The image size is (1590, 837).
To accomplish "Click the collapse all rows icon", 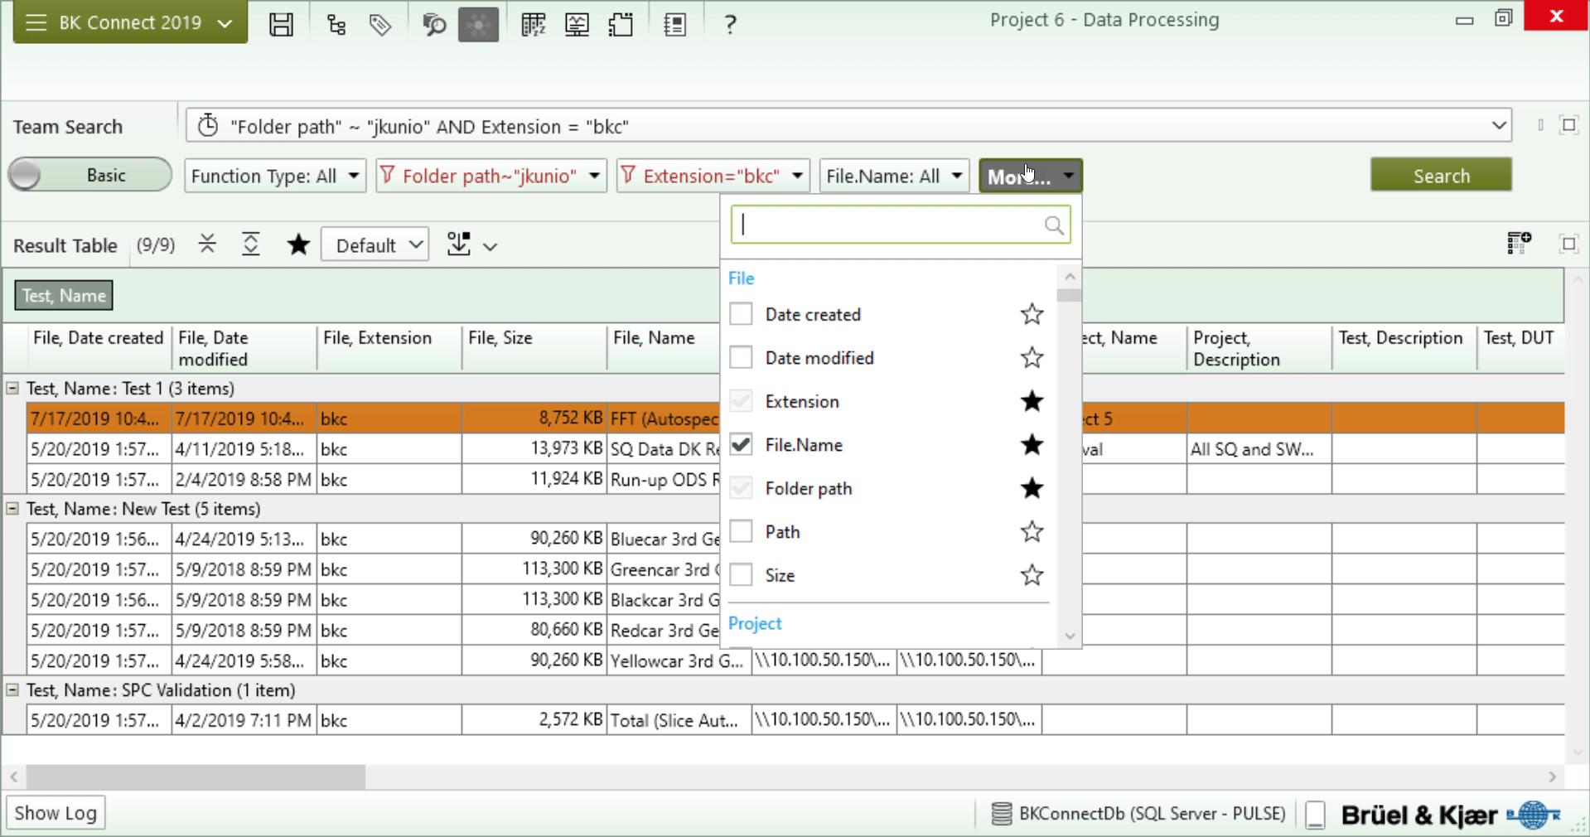I will pyautogui.click(x=207, y=244).
